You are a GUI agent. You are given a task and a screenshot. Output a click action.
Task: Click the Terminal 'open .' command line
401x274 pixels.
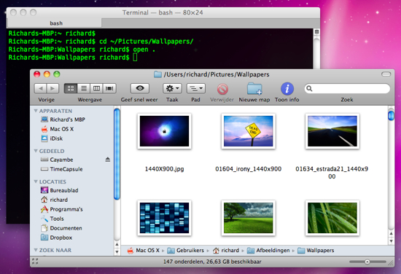click(82, 50)
